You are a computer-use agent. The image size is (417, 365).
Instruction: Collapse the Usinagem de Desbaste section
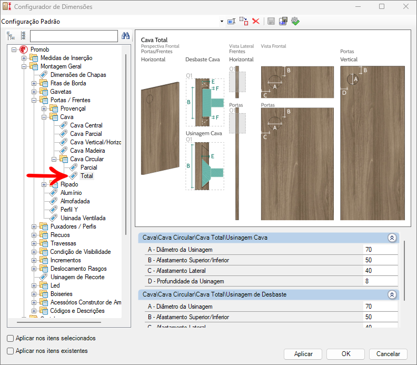pyautogui.click(x=392, y=295)
